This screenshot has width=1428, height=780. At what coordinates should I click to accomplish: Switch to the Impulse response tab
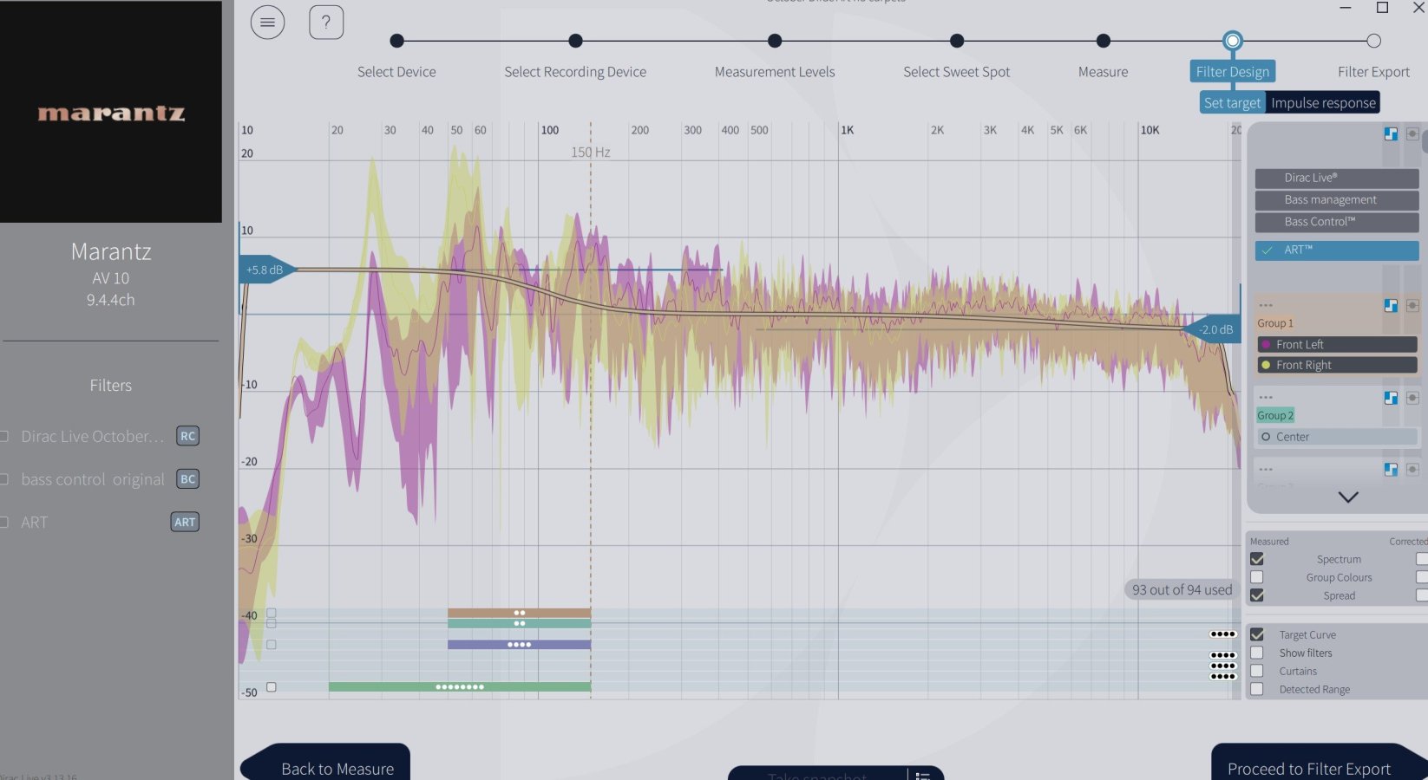click(x=1323, y=103)
